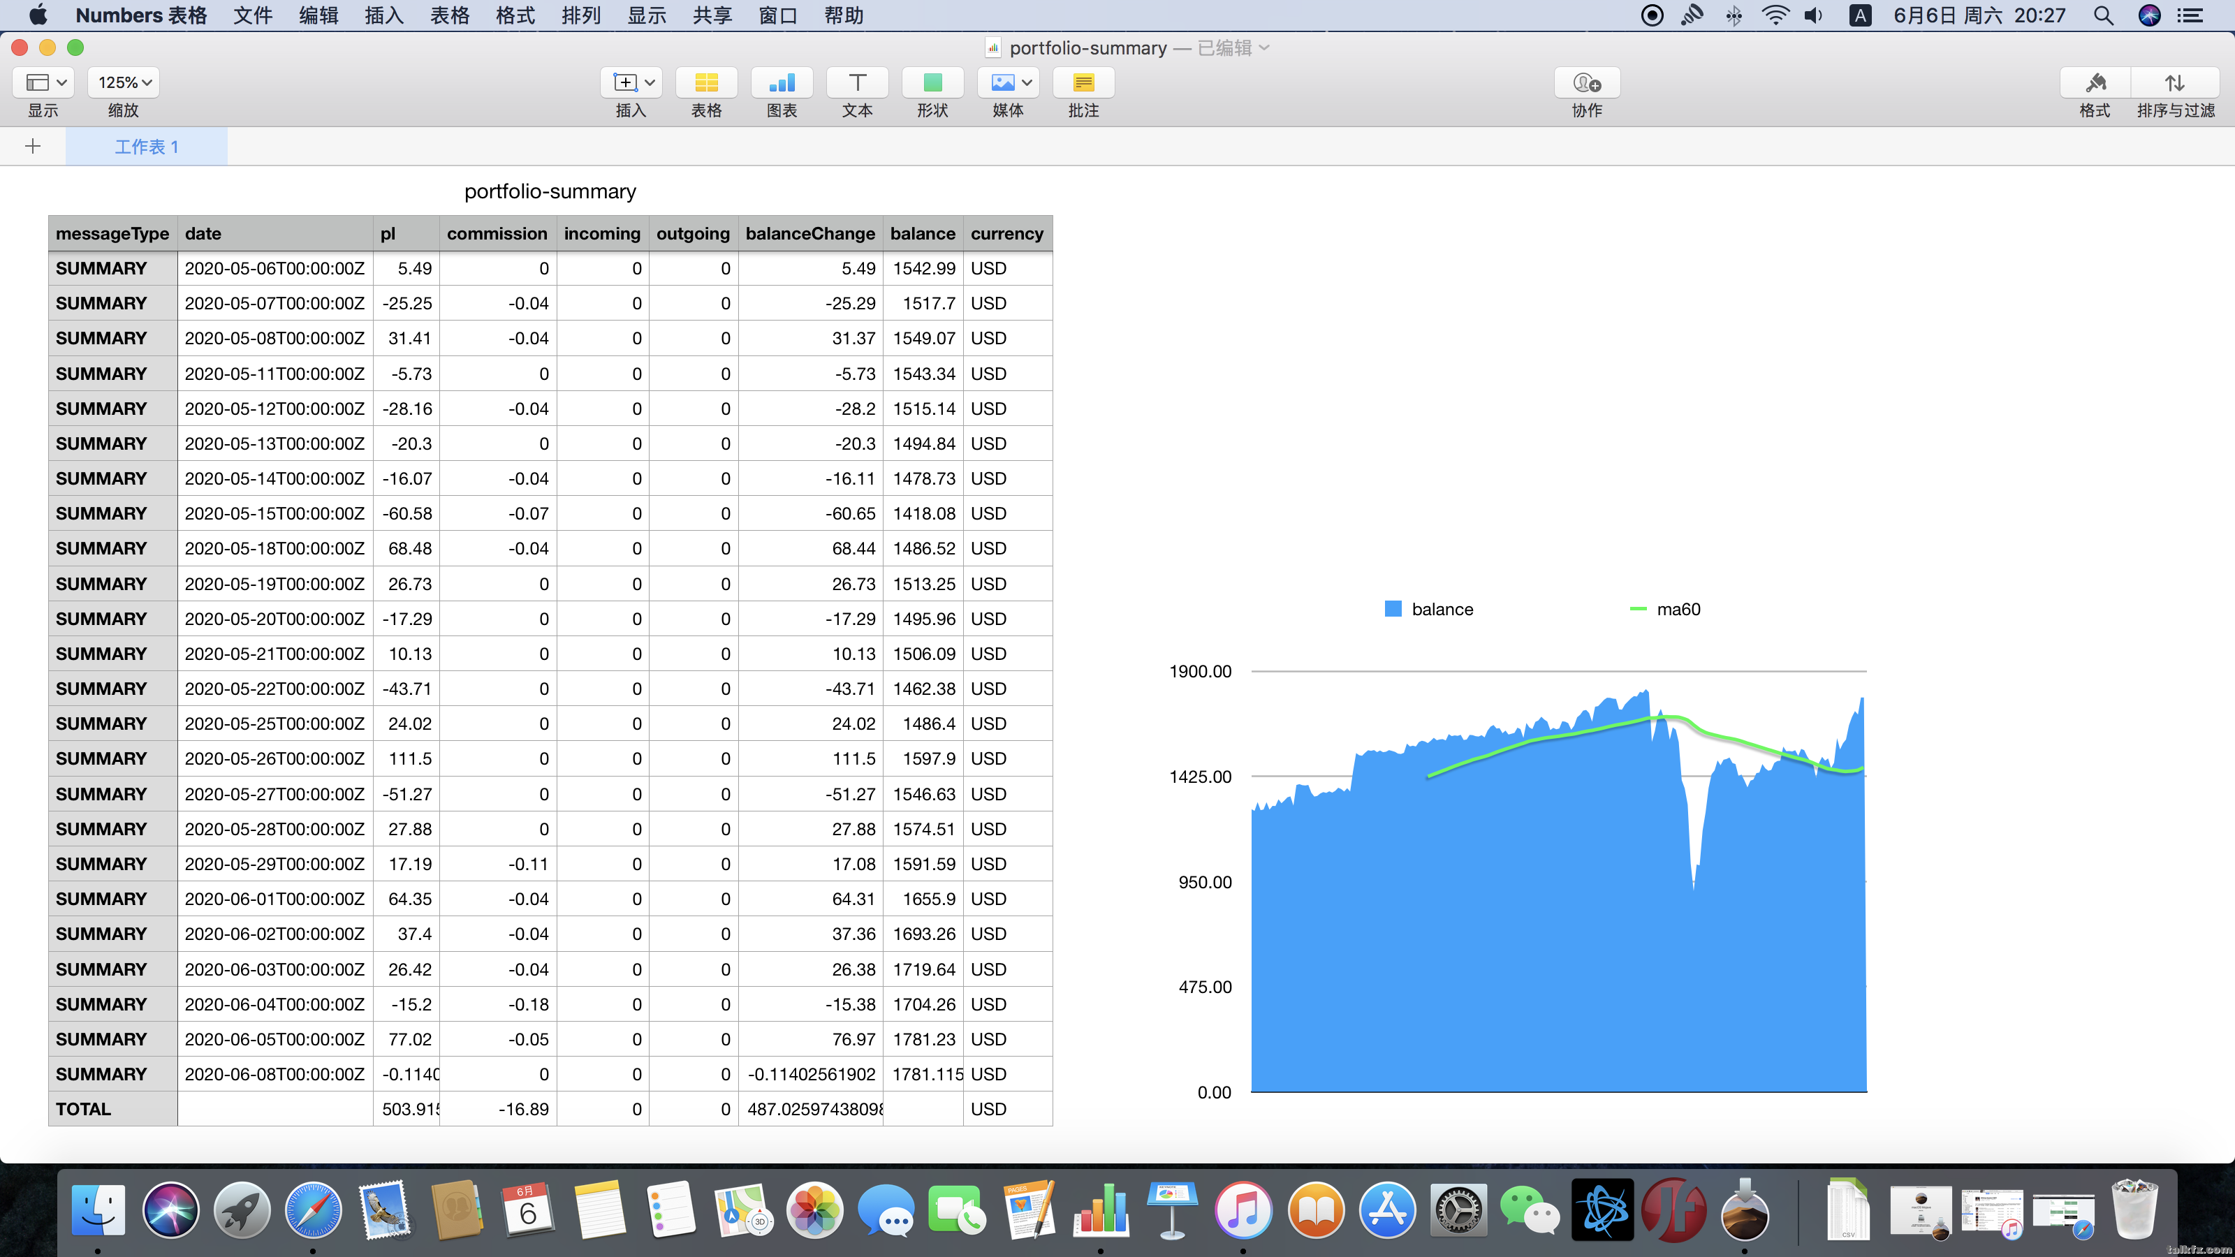
Task: Click the green ma60 legend marker
Action: coord(1638,609)
